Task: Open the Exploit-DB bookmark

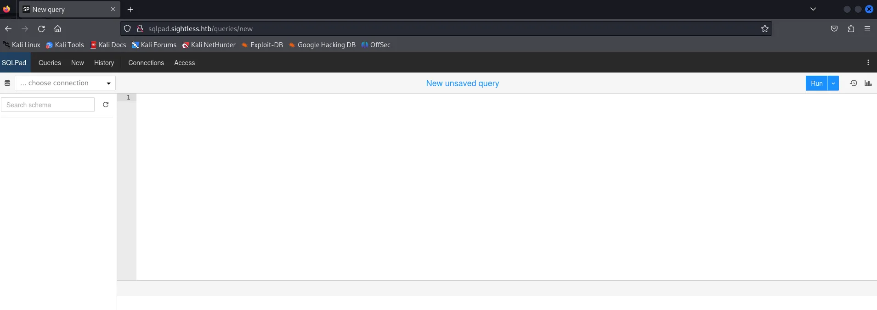Action: pyautogui.click(x=262, y=44)
